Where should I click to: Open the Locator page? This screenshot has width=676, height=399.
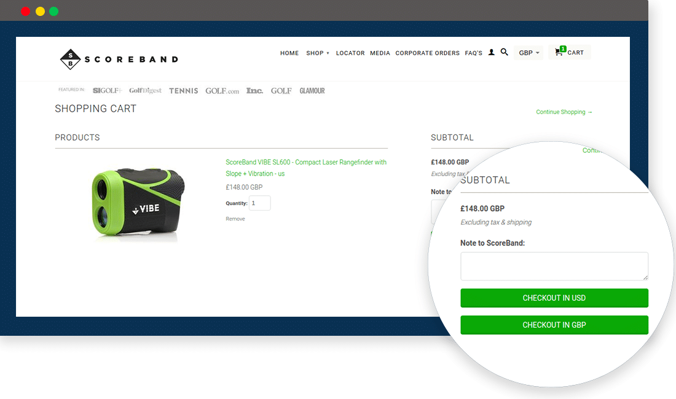pyautogui.click(x=350, y=53)
